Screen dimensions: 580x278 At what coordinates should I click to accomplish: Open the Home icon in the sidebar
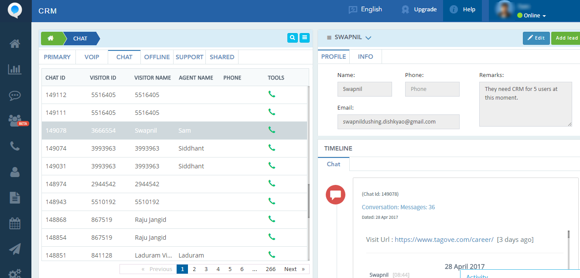15,44
